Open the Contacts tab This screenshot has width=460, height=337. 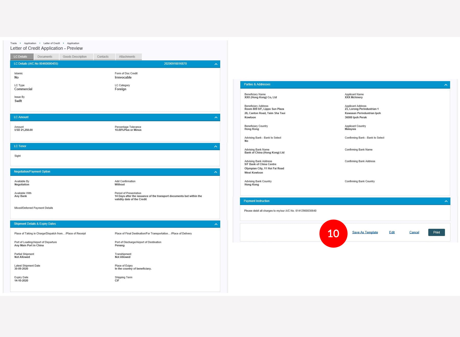[103, 57]
